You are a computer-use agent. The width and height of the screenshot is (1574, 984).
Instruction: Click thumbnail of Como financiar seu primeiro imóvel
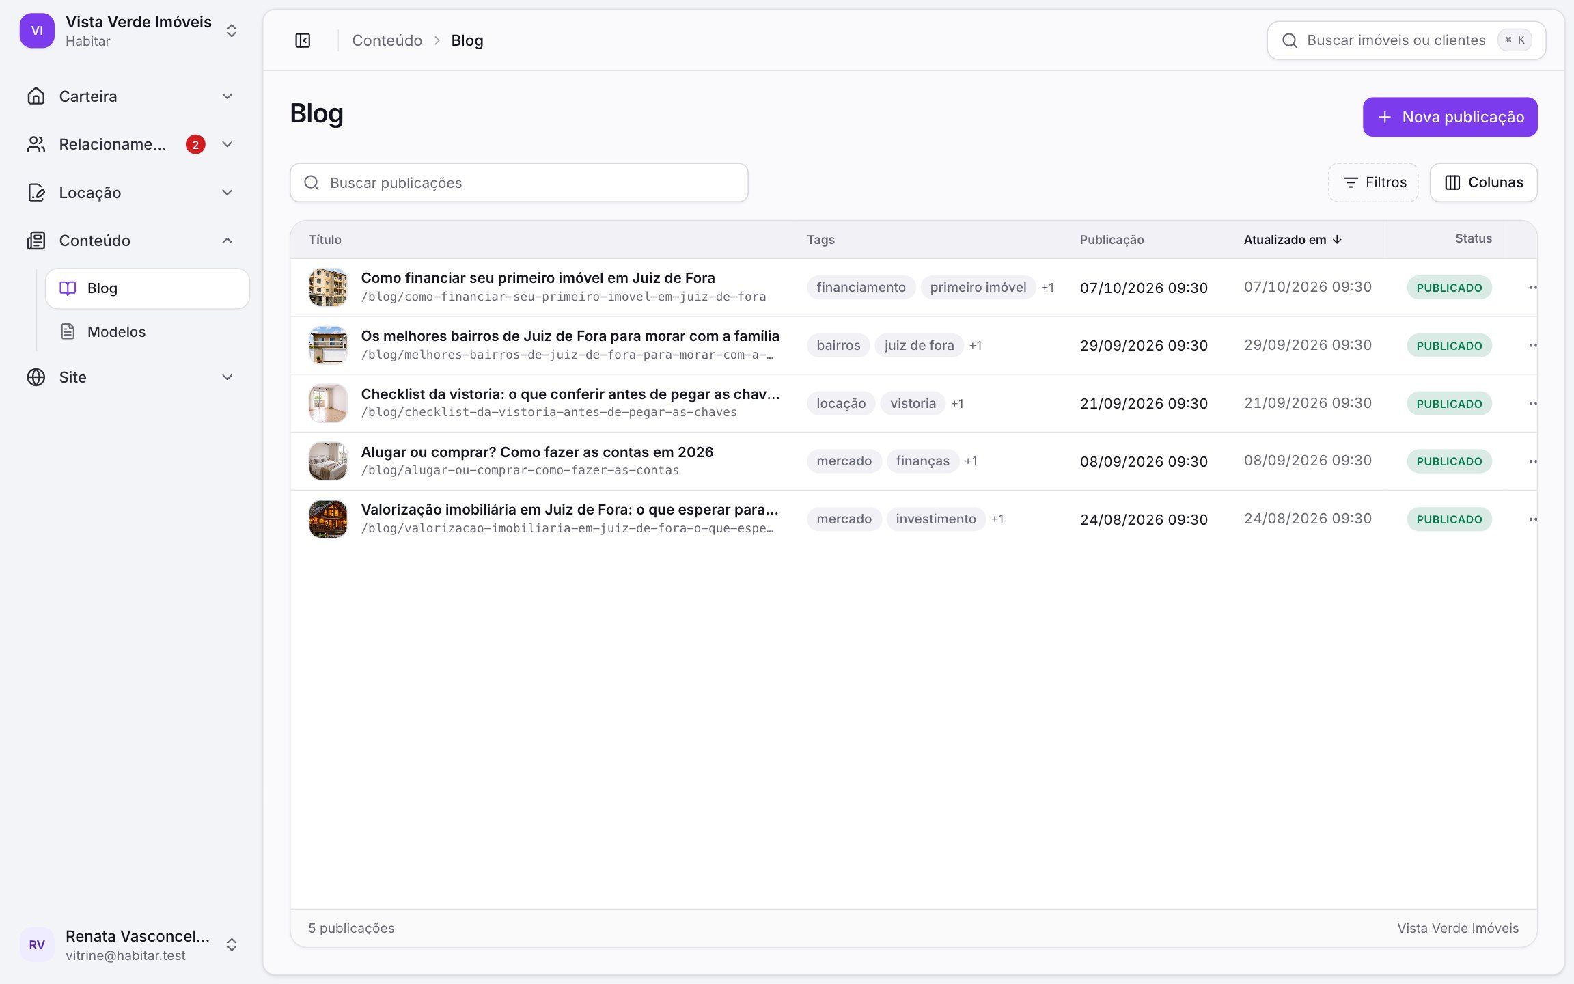tap(328, 287)
